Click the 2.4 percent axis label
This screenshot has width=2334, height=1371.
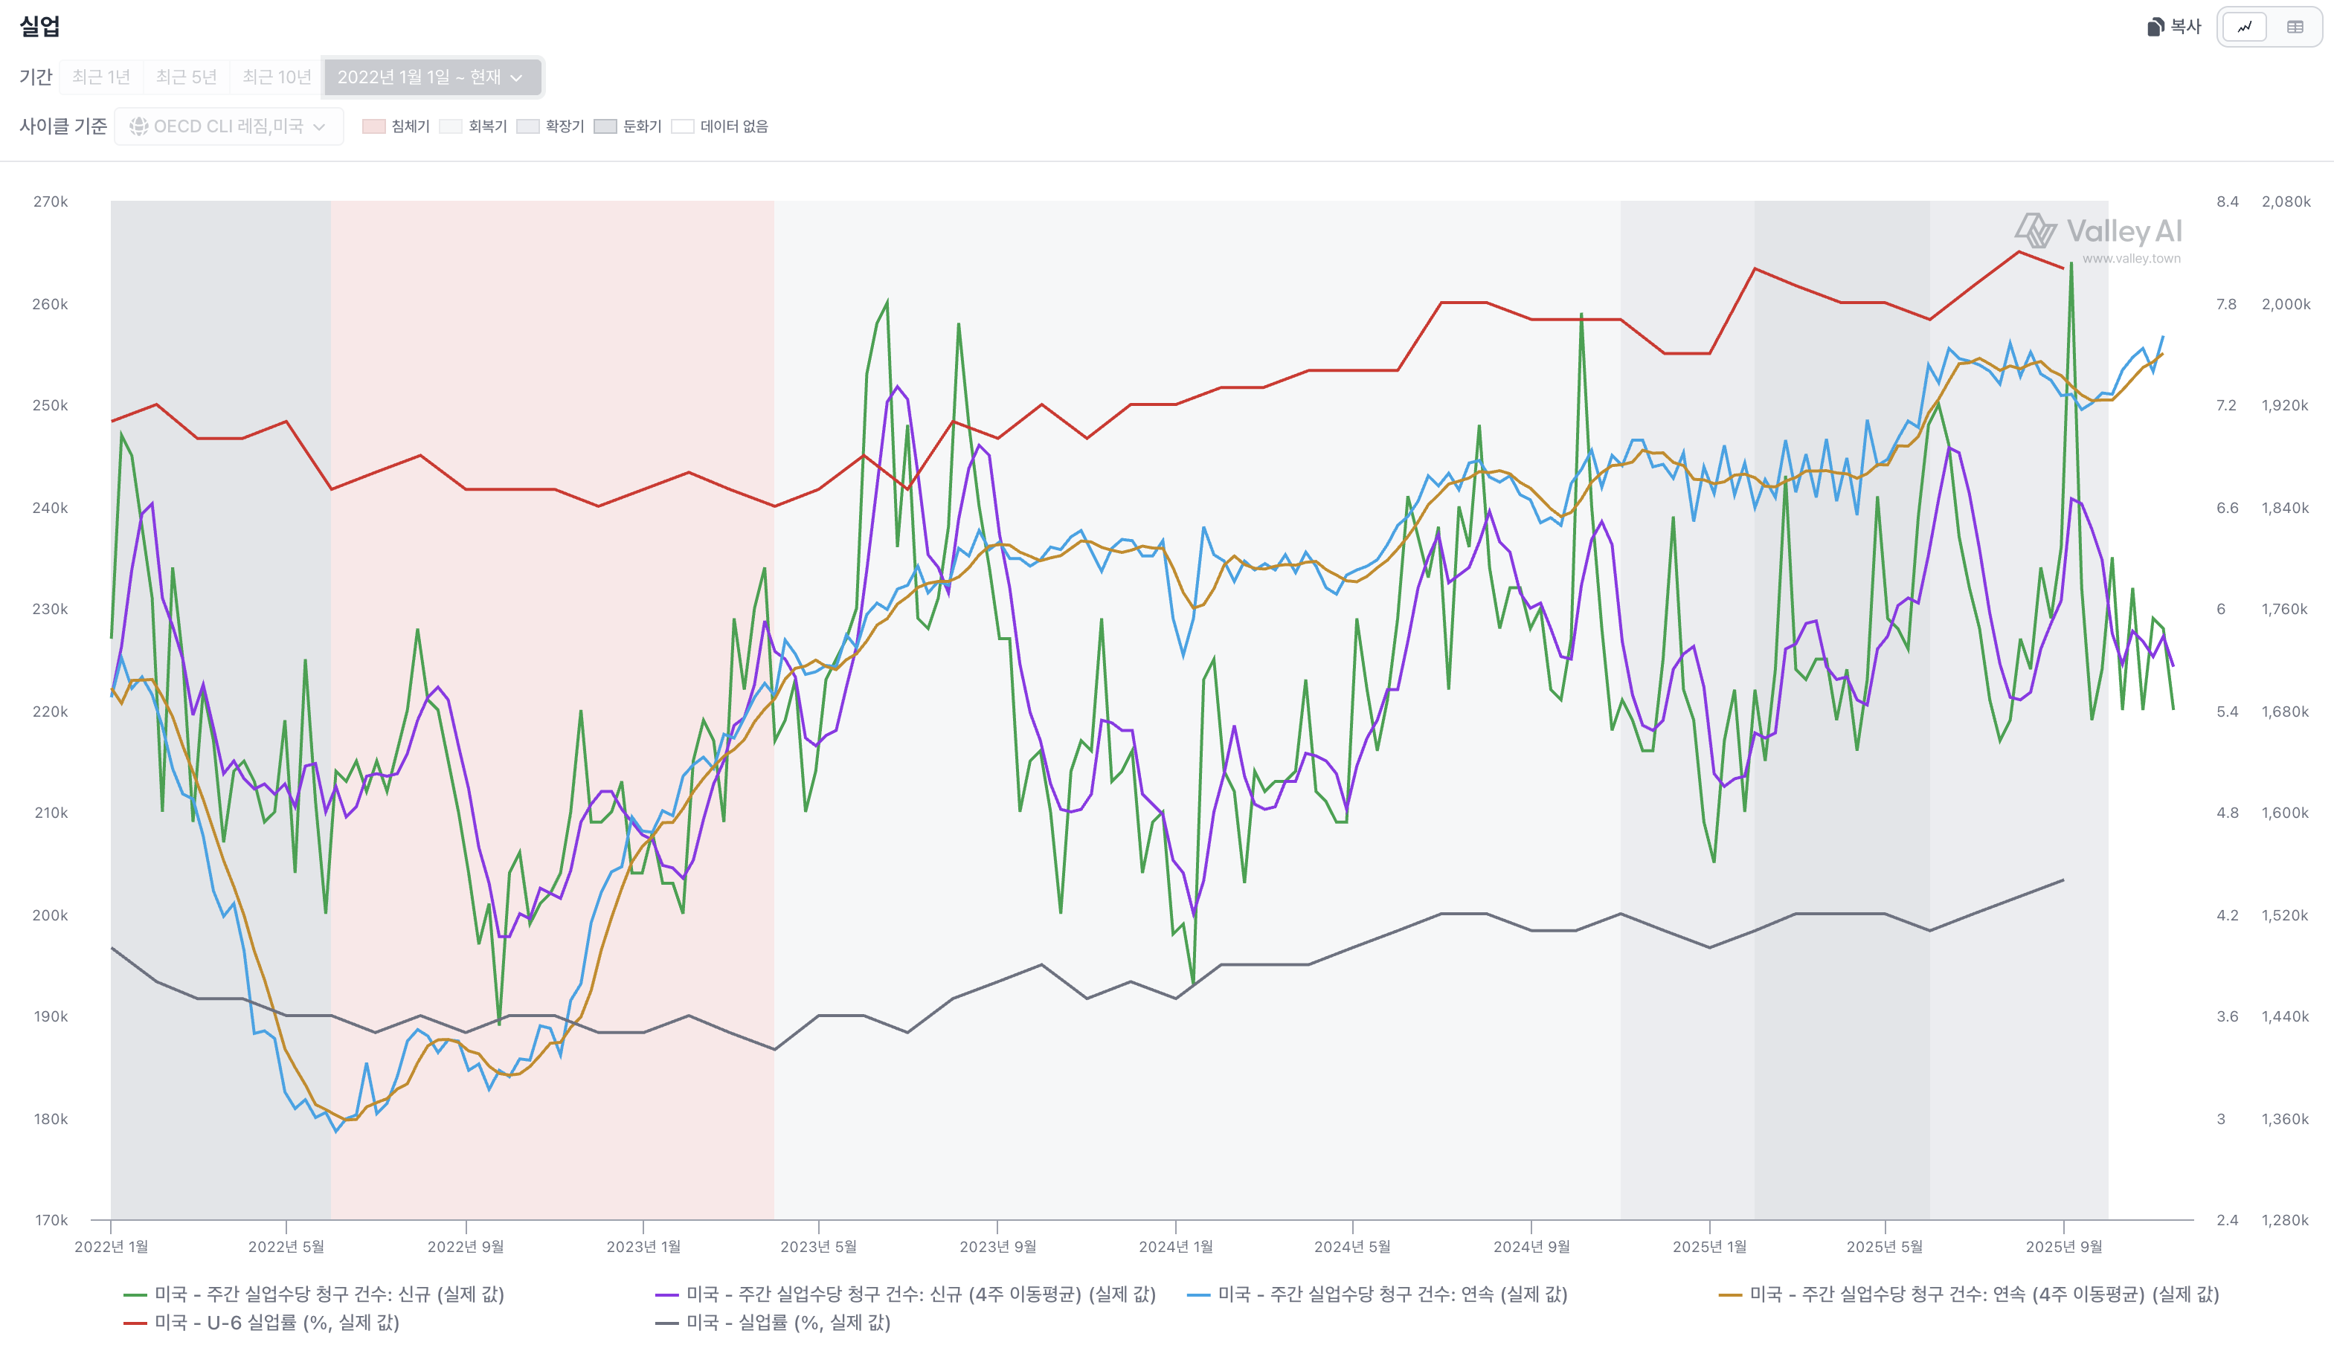click(2228, 1221)
